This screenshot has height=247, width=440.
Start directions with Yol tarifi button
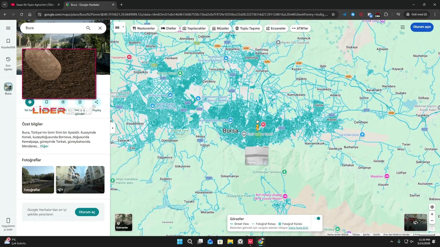point(30,102)
